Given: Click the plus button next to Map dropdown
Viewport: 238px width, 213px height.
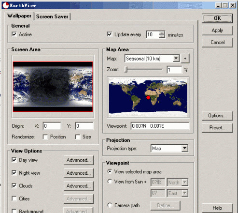Looking at the screenshot, I should (x=185, y=59).
